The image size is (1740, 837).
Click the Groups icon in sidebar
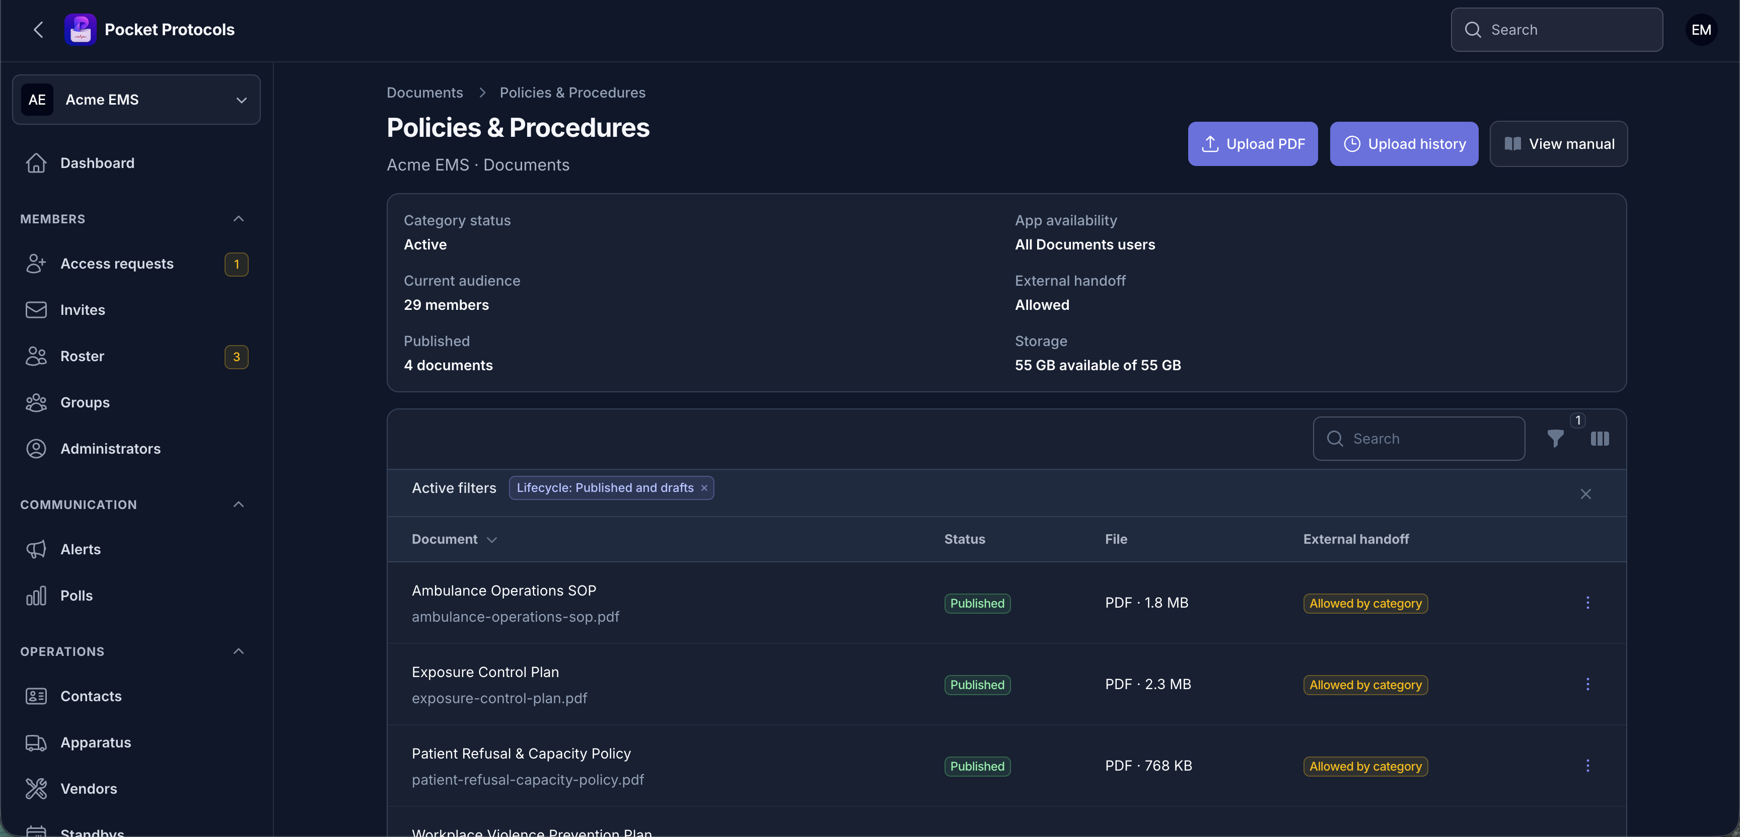click(36, 402)
